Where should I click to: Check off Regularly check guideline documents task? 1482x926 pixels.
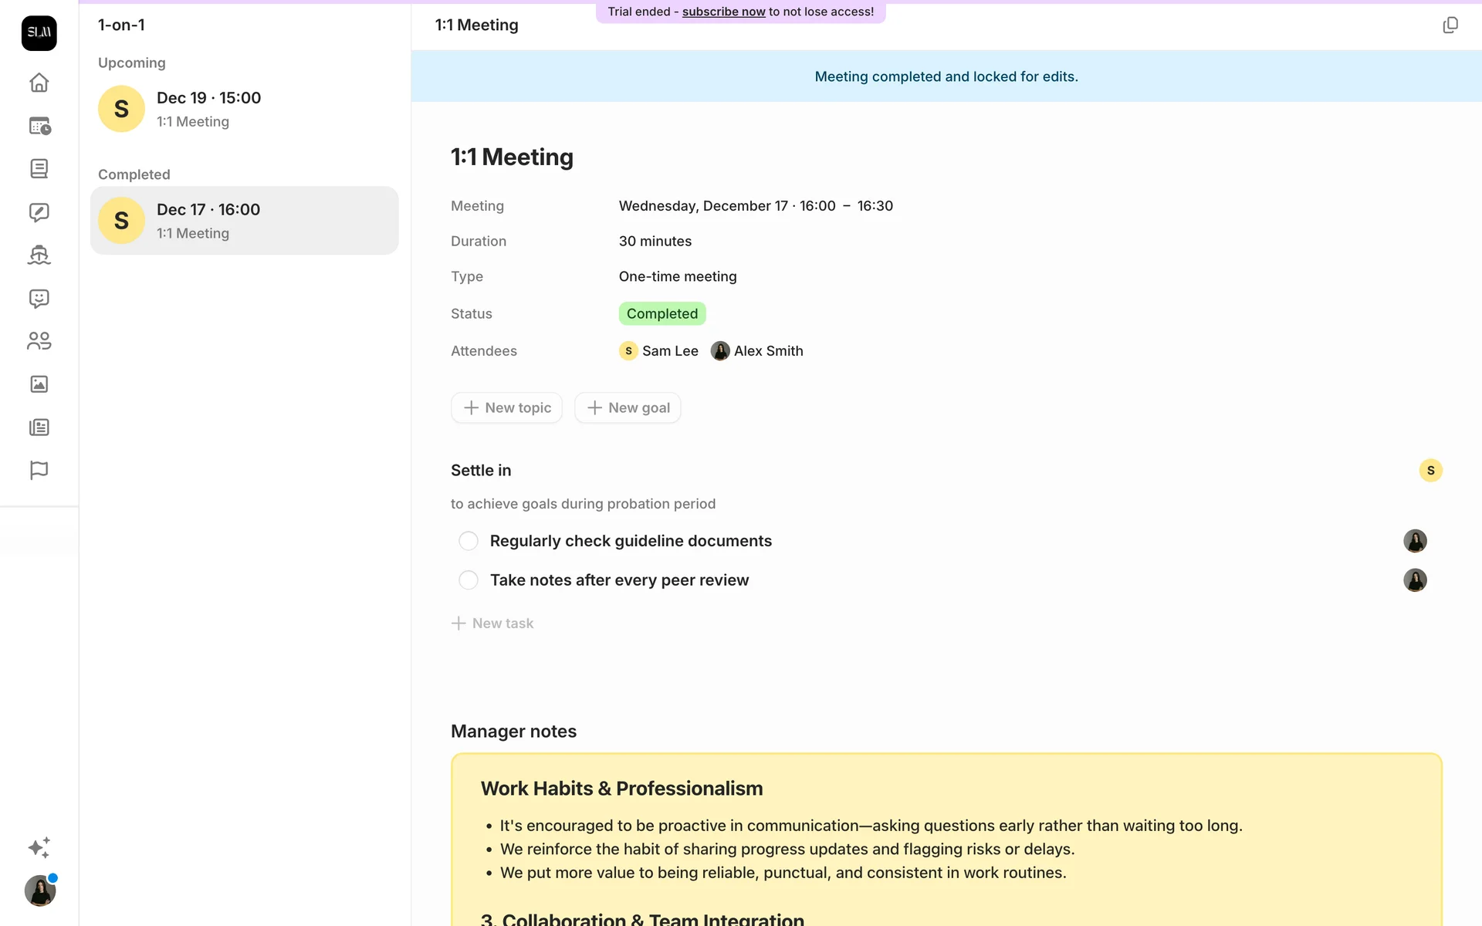(469, 541)
